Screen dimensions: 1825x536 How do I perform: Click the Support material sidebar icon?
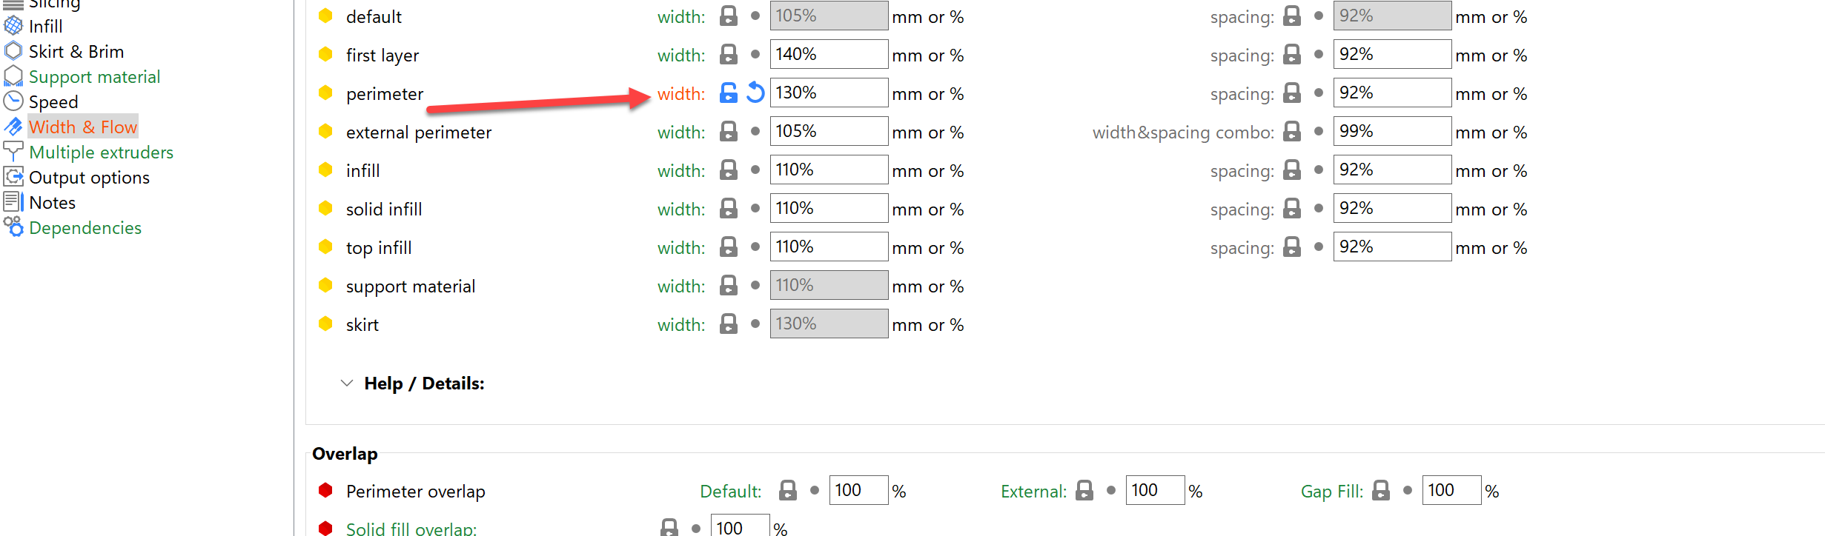tap(12, 75)
